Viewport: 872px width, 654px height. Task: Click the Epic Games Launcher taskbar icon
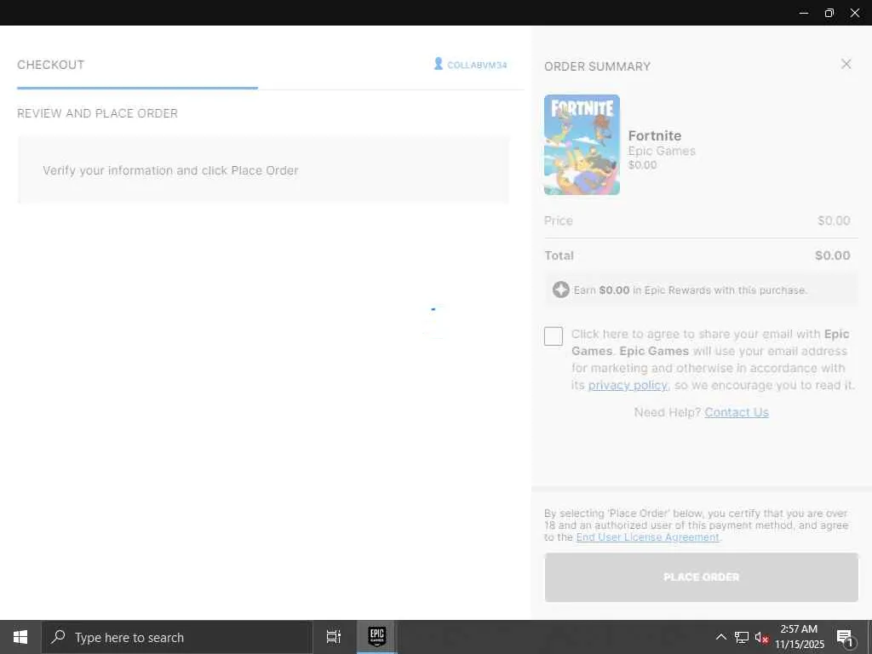(x=377, y=637)
